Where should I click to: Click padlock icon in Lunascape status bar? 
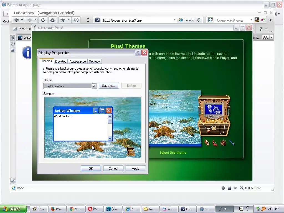[x=229, y=188]
